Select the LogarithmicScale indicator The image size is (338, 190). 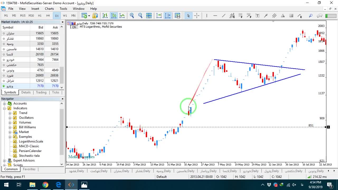[31, 141]
